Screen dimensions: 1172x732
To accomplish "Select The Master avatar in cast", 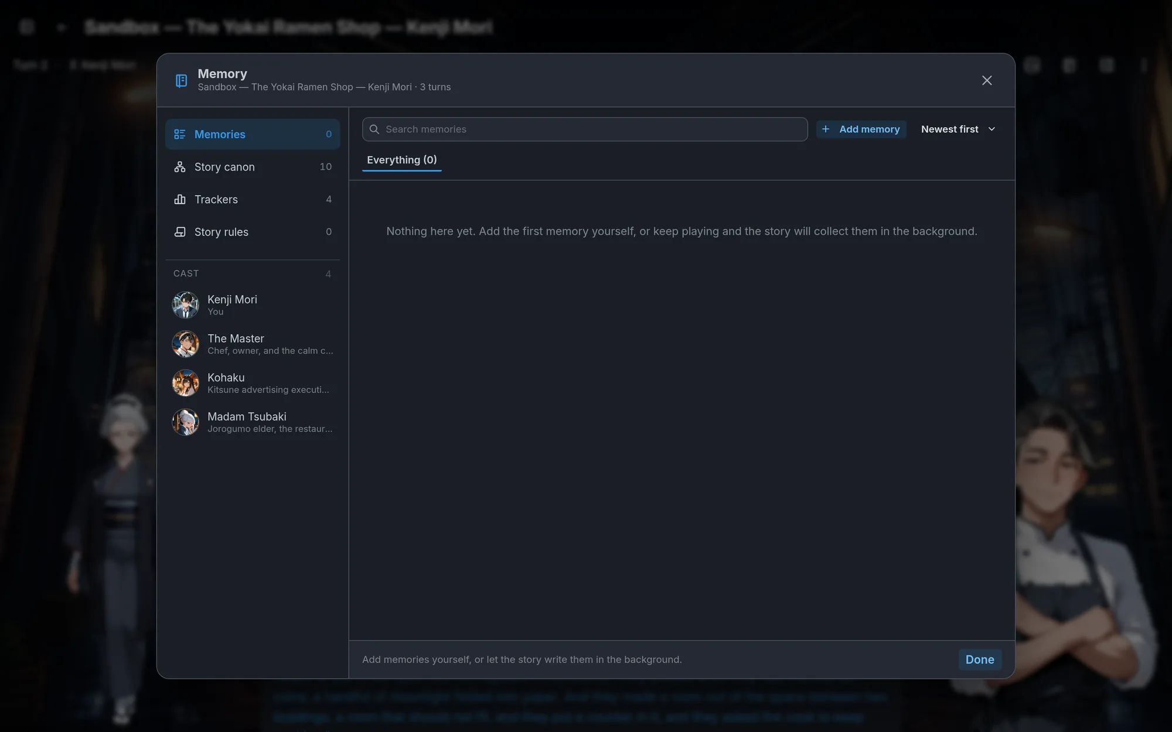I will 185,344.
